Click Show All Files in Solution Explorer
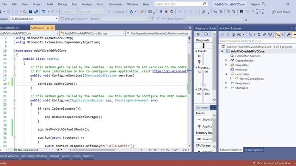 tap(270, 35)
